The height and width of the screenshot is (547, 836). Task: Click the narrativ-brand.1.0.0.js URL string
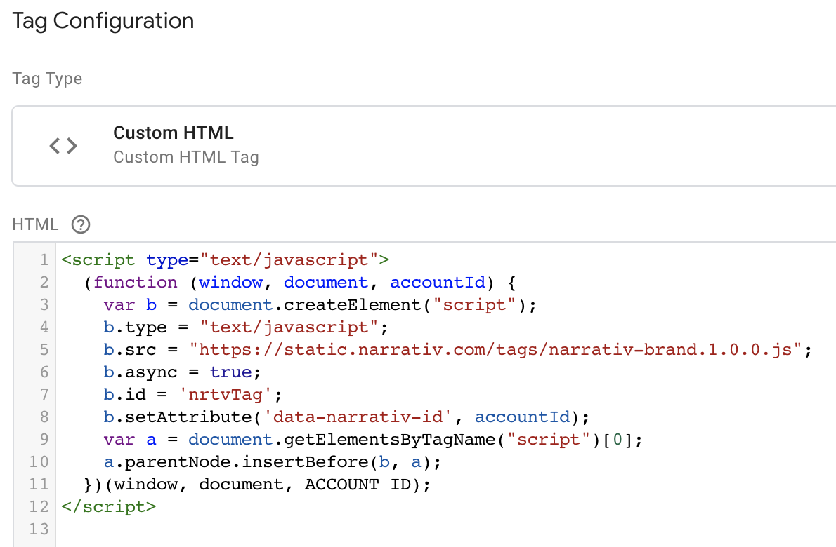click(496, 349)
